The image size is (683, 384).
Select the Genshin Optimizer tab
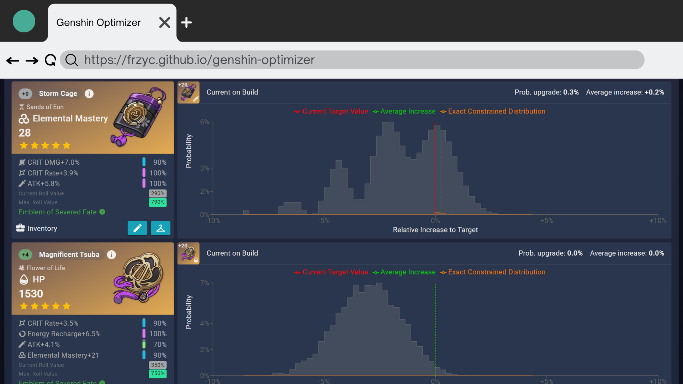pos(99,22)
